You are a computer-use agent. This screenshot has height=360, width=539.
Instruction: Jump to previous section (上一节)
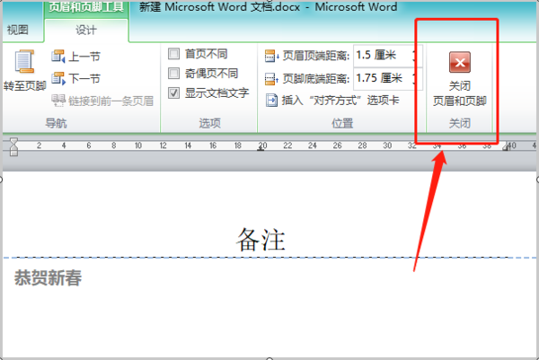tap(75, 57)
